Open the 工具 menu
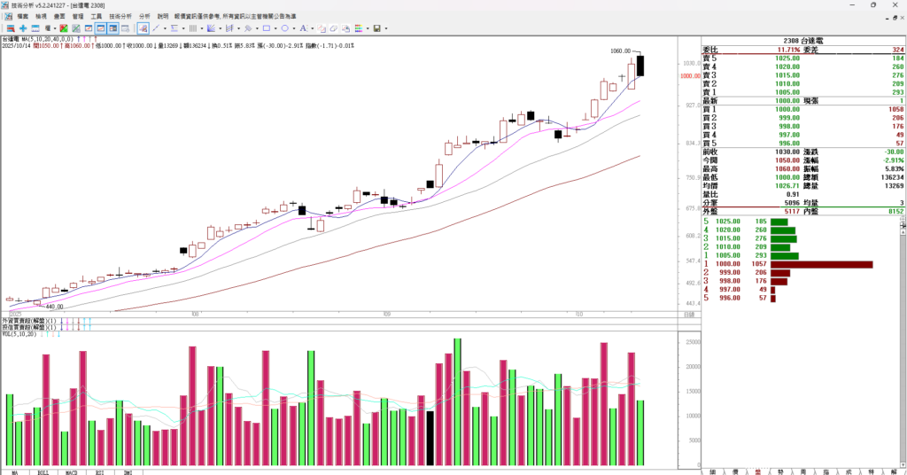The width and height of the screenshot is (907, 475). (x=97, y=16)
